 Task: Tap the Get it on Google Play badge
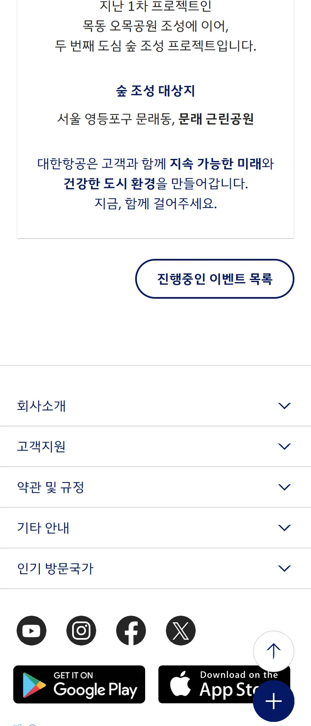79,685
